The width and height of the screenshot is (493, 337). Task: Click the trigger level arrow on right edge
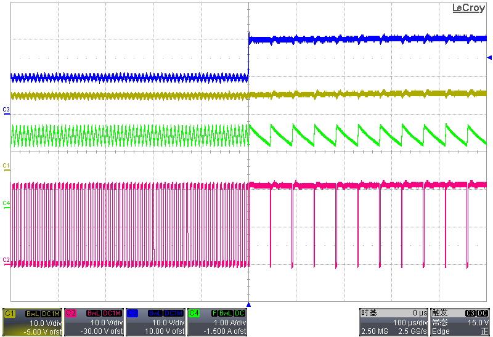point(489,57)
